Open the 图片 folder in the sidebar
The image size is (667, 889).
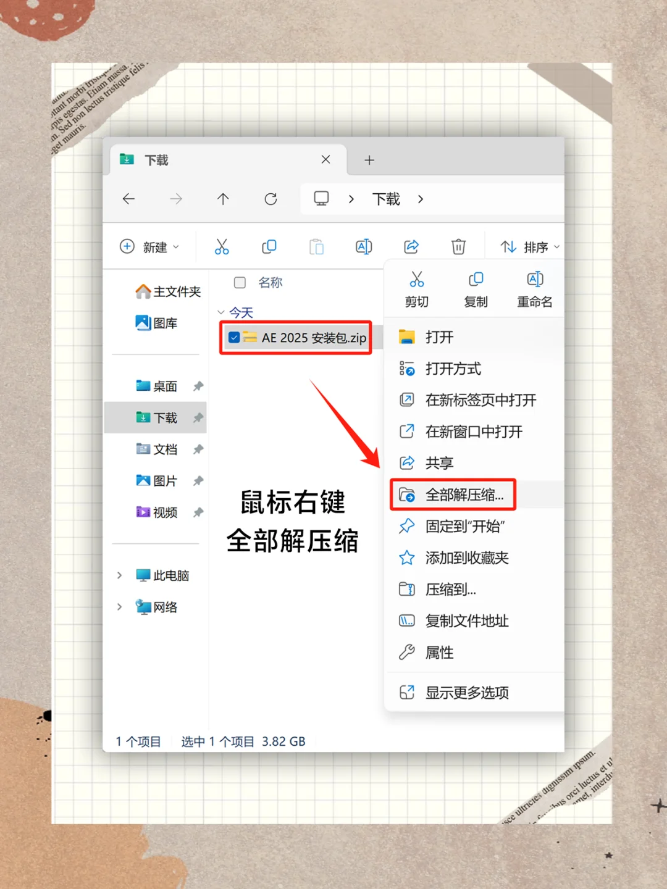tap(164, 480)
